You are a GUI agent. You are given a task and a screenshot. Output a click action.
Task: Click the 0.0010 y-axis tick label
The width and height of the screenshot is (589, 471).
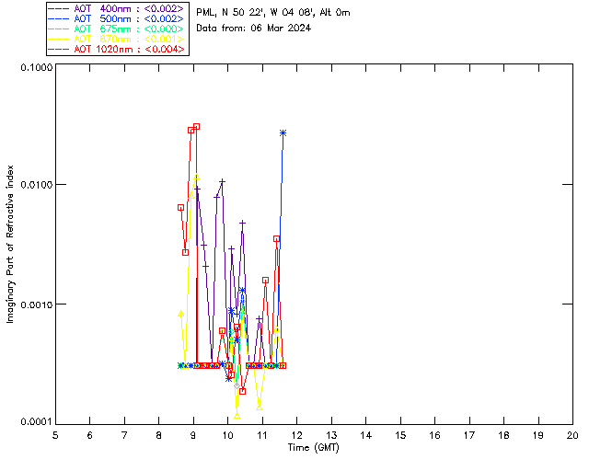click(x=35, y=304)
